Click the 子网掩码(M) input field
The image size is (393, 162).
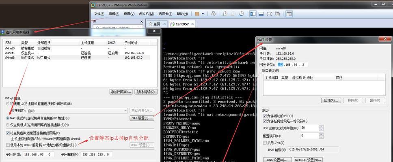coord(97,154)
